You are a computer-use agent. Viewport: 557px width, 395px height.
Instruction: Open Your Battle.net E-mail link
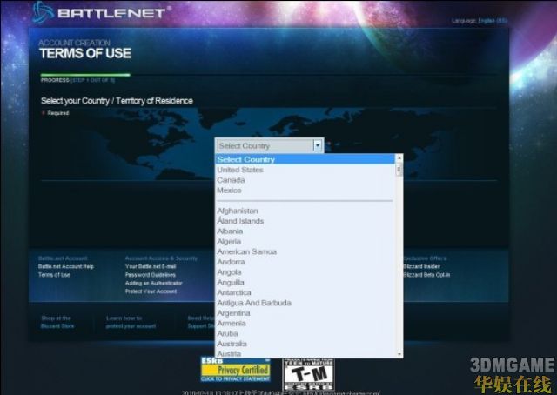pos(151,266)
